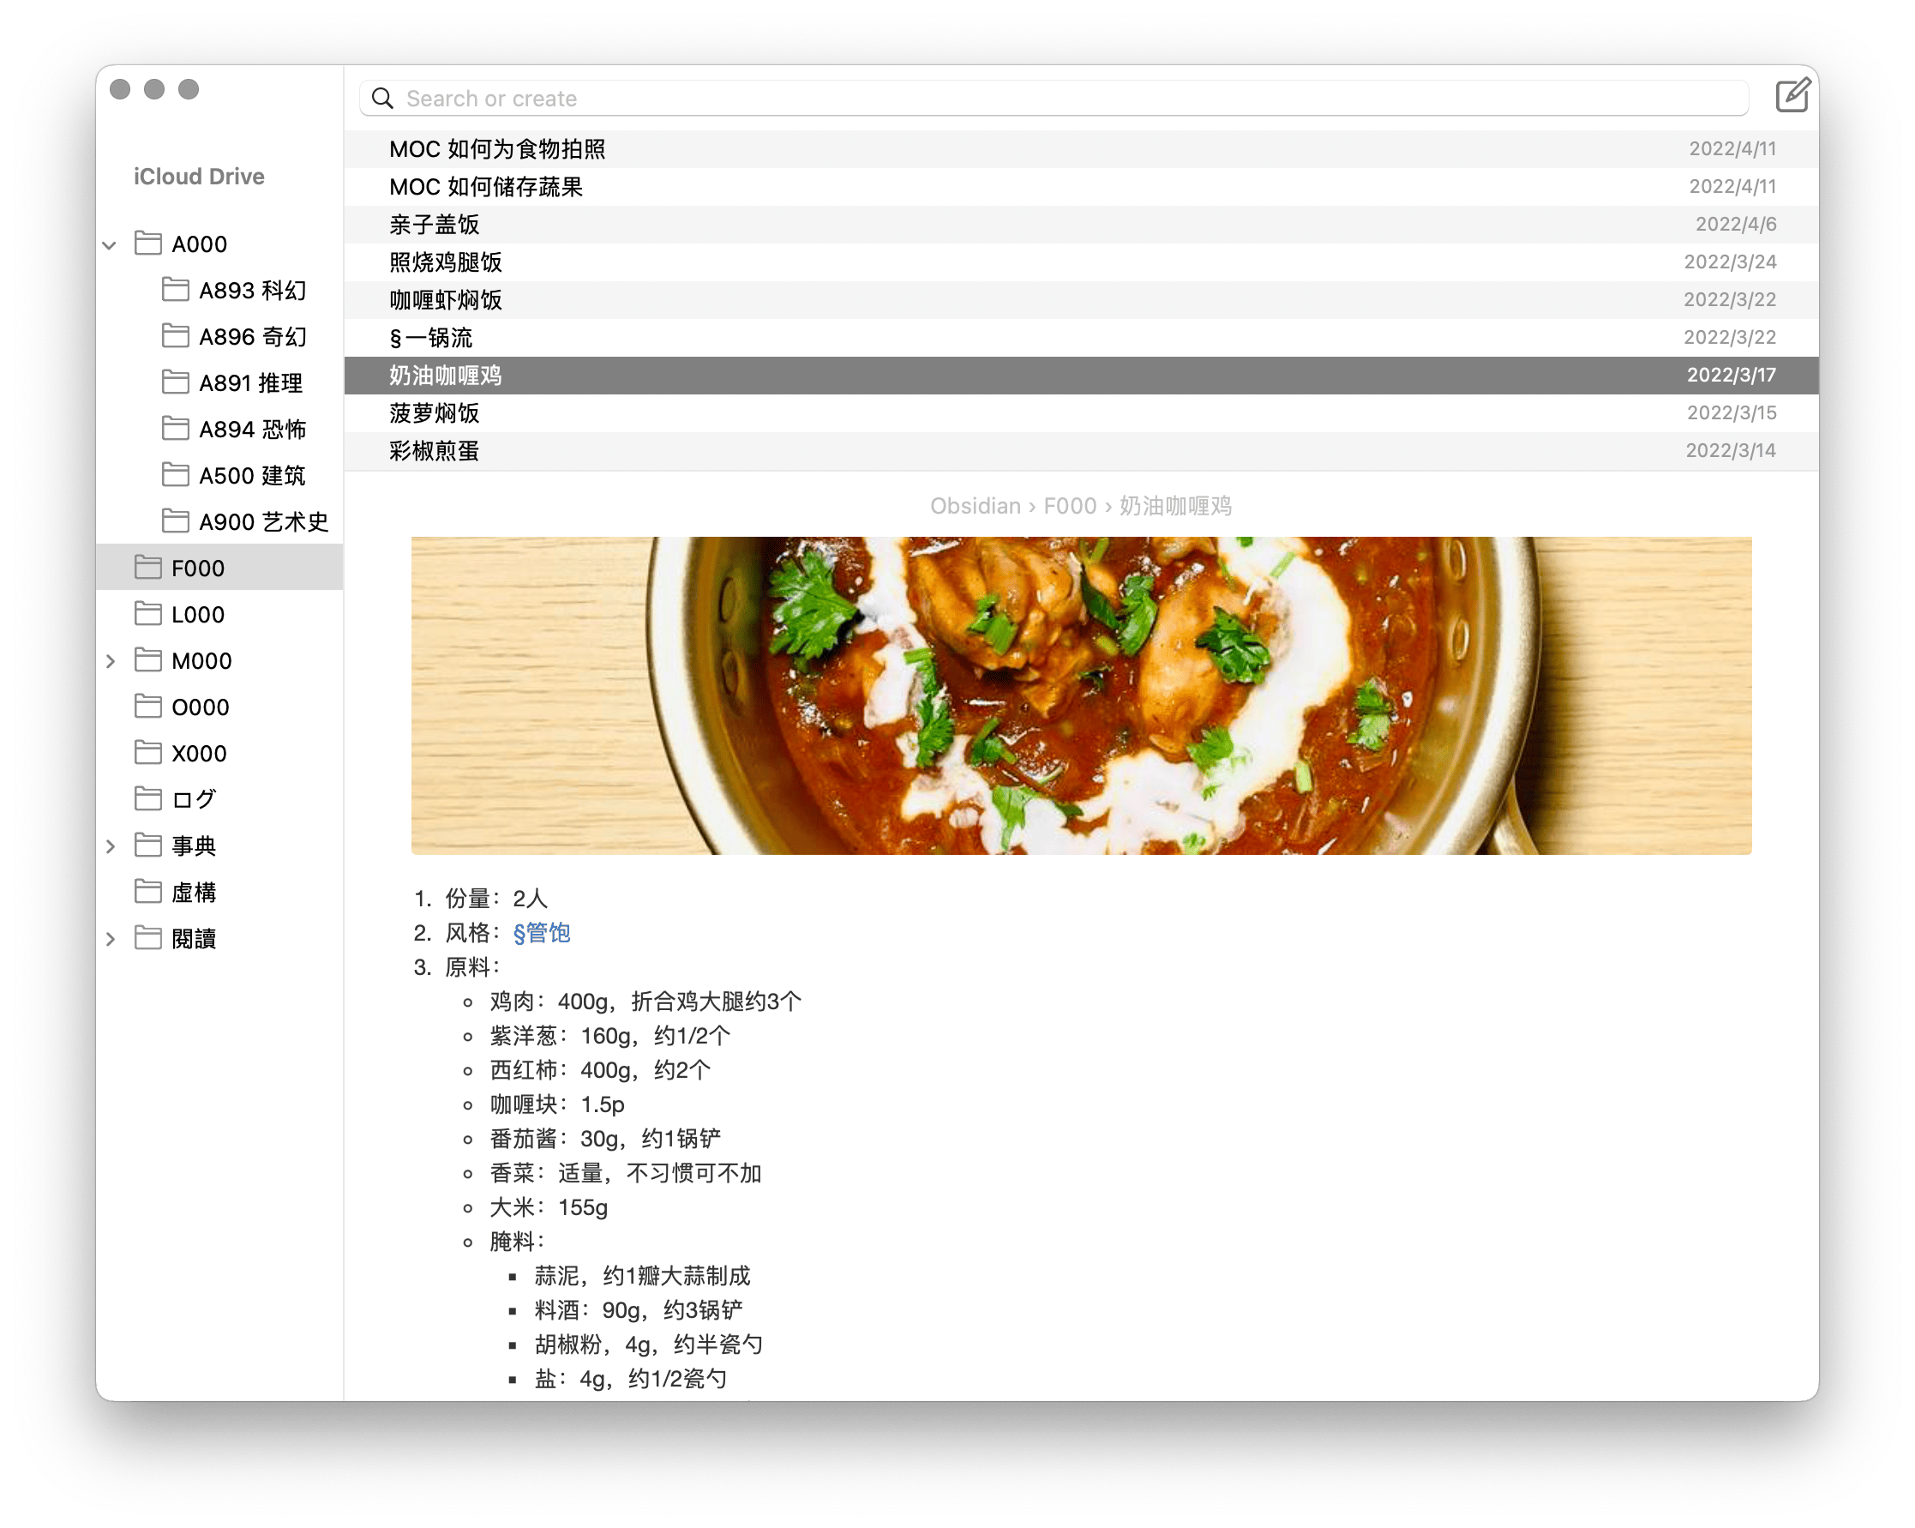Click the A900 艺术史 folder icon

click(x=176, y=520)
